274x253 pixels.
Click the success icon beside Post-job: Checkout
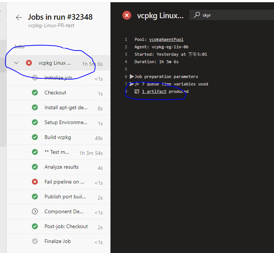[35, 226]
